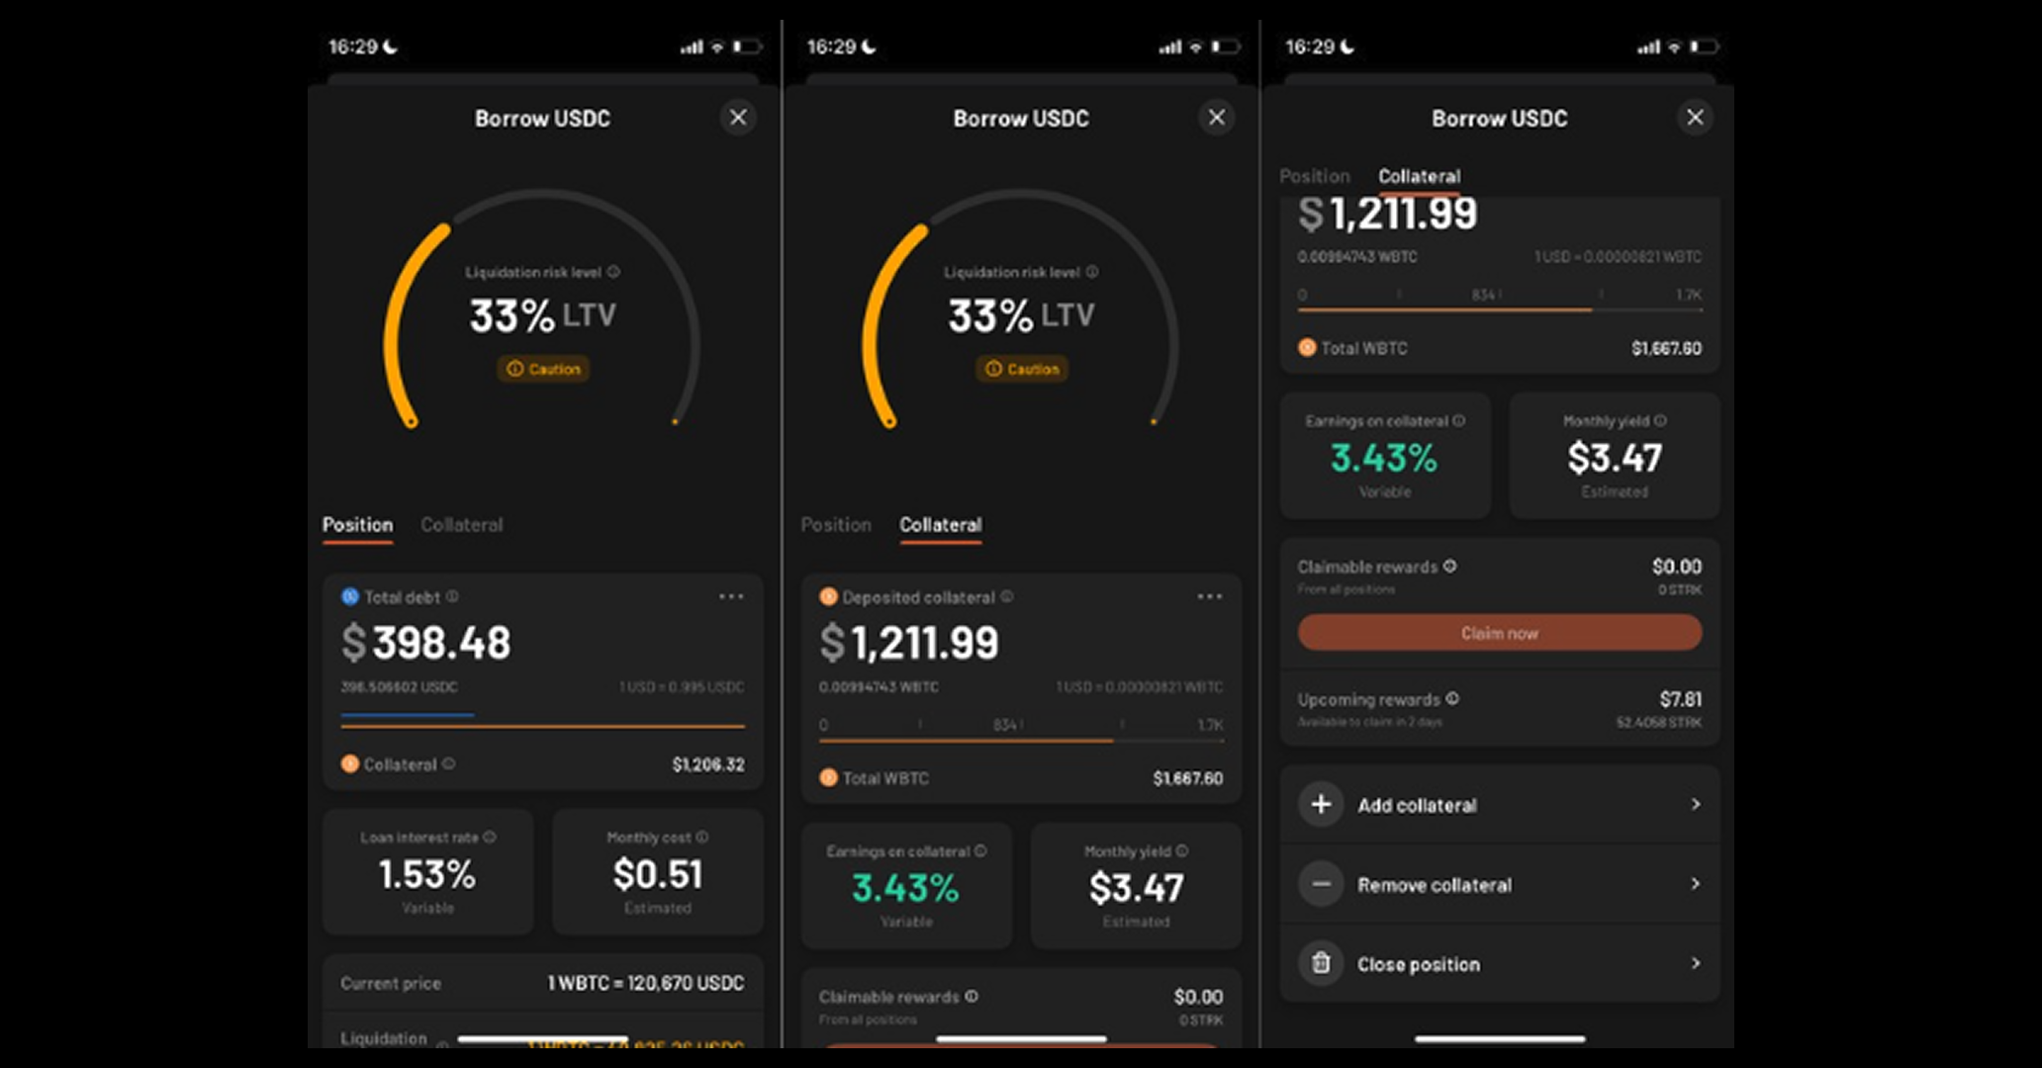The width and height of the screenshot is (2042, 1068).
Task: Tap the minus icon for Remove collateral
Action: (1321, 884)
